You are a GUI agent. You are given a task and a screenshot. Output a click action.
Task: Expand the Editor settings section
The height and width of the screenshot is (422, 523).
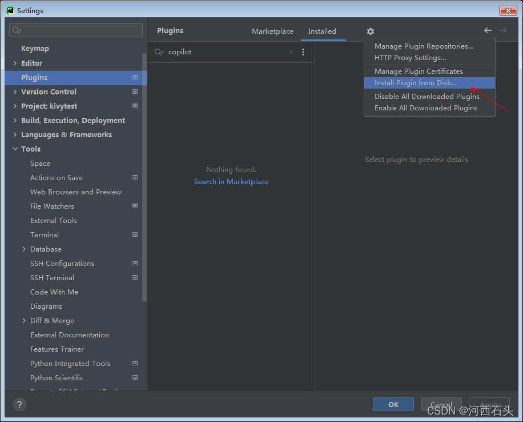pyautogui.click(x=15, y=63)
